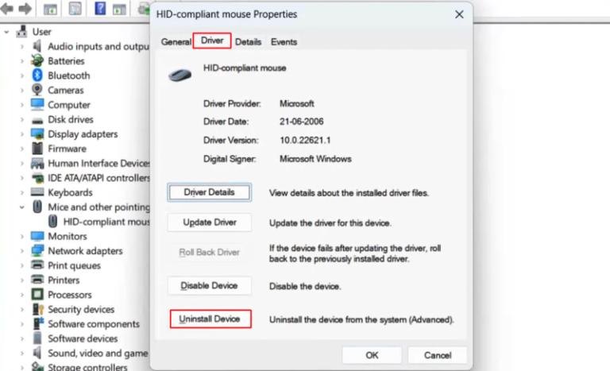Expand the Disk drives node
610x371 pixels.
coord(21,120)
